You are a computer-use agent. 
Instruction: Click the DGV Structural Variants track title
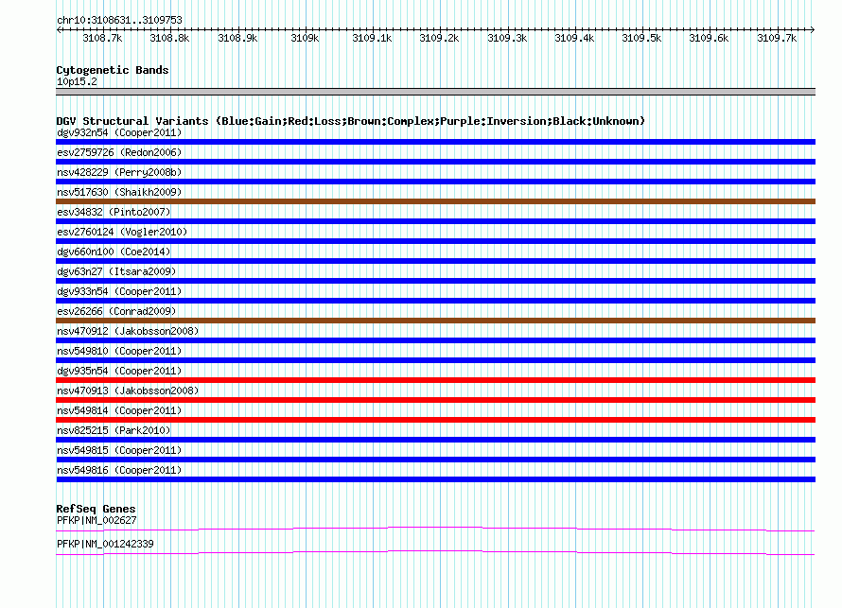click(351, 121)
